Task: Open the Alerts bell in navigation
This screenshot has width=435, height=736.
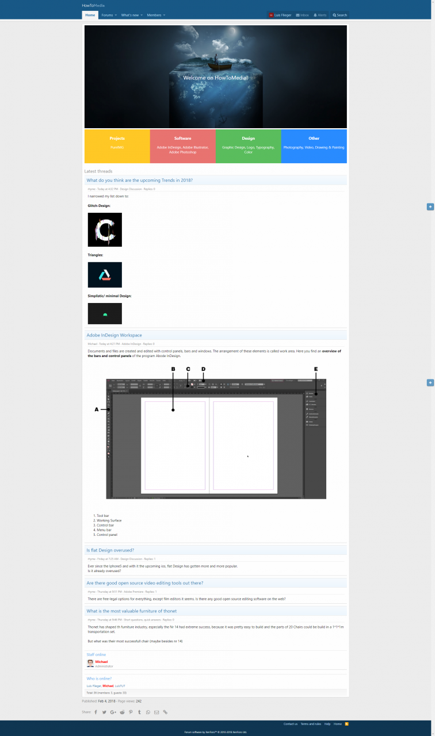Action: point(320,15)
